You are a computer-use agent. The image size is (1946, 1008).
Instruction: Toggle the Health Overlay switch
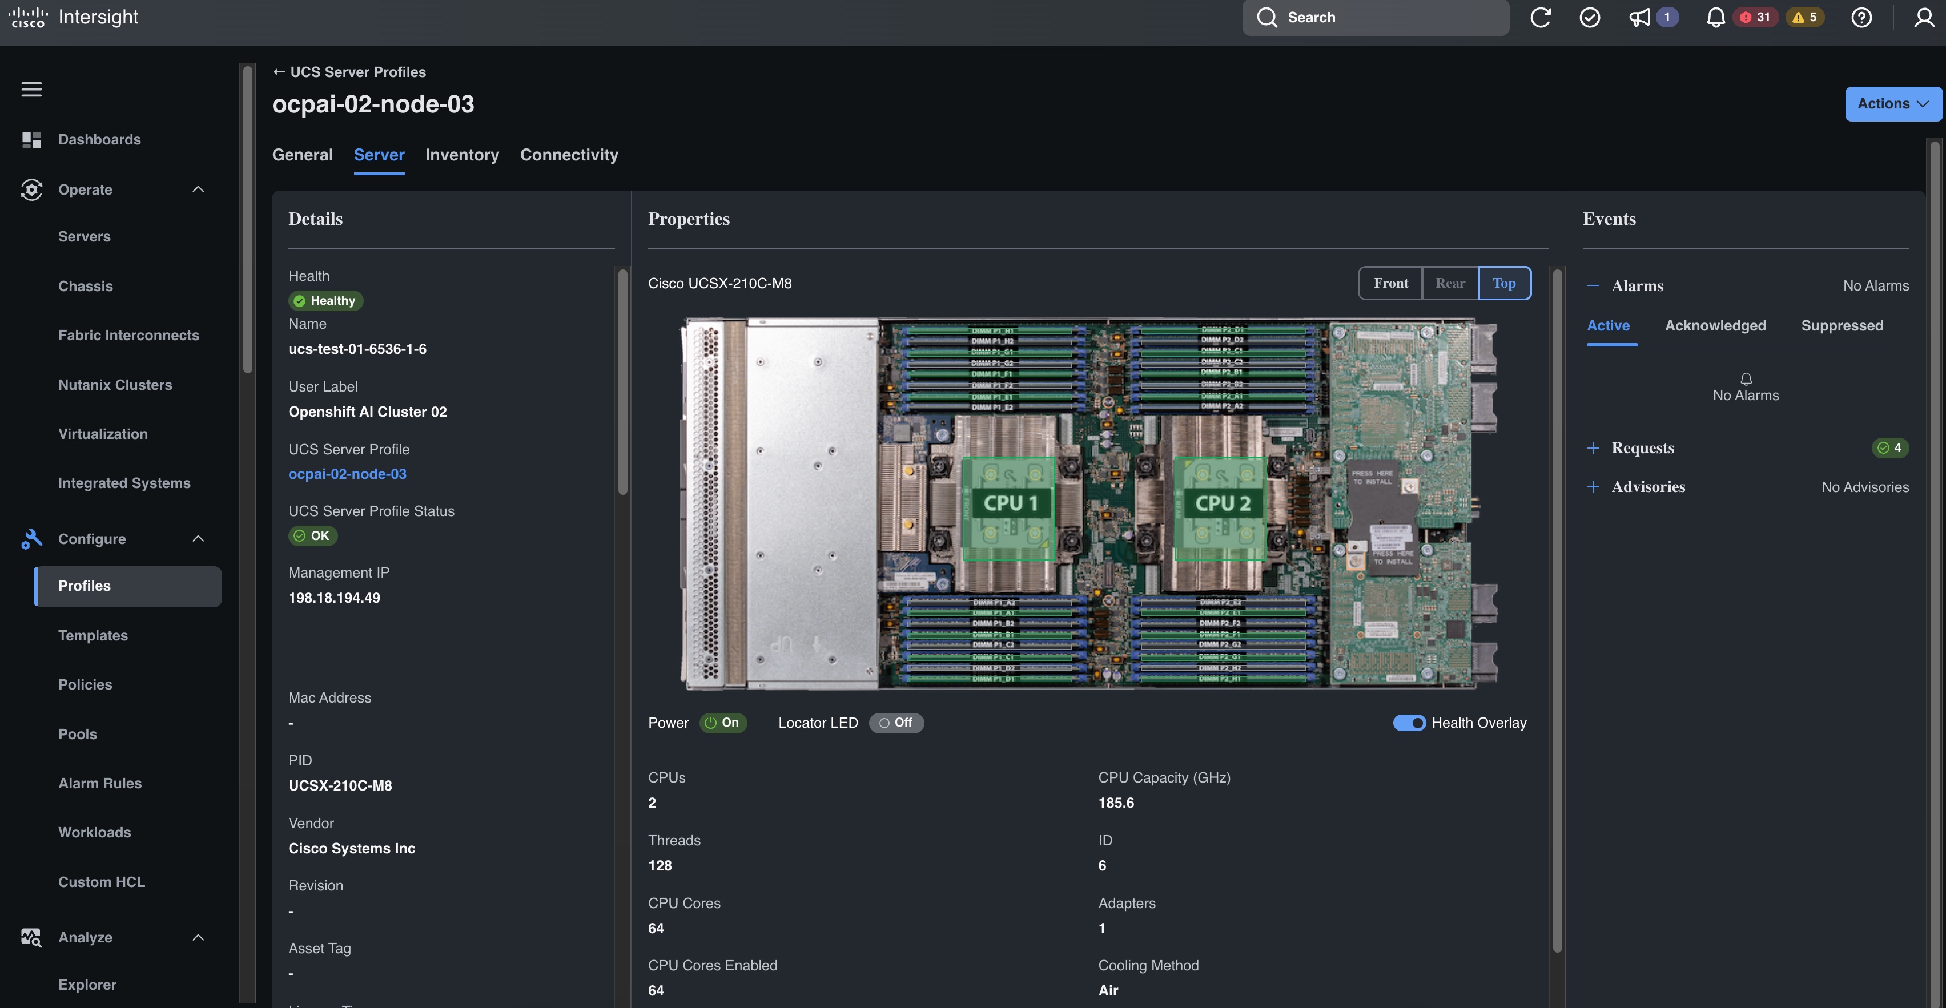tap(1409, 723)
